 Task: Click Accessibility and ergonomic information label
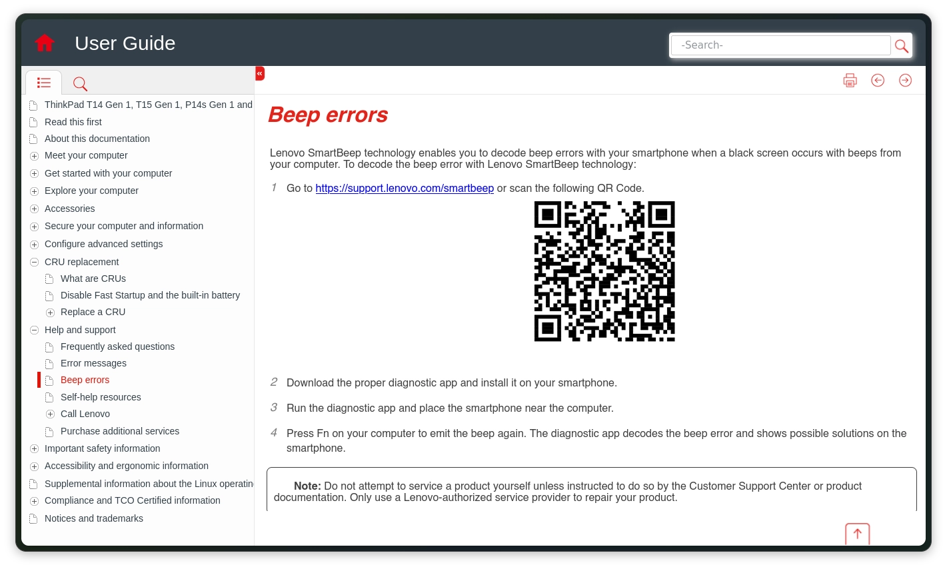127,466
